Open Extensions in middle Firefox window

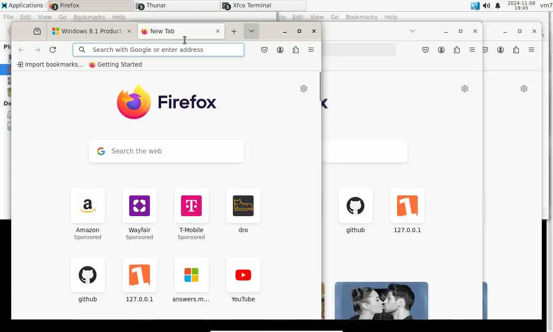click(x=457, y=50)
